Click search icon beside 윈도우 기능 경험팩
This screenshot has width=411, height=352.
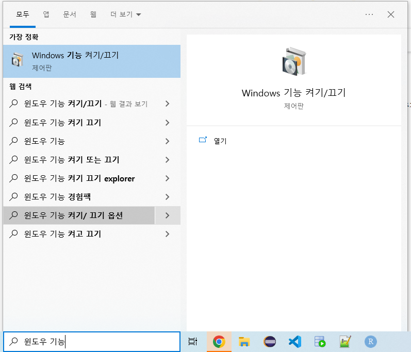tap(13, 197)
